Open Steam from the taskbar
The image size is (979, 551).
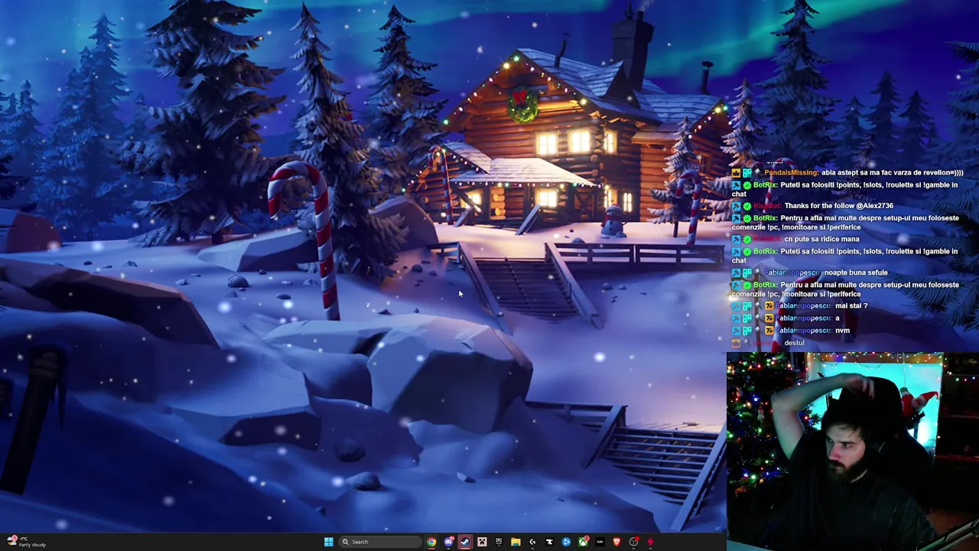(x=465, y=542)
